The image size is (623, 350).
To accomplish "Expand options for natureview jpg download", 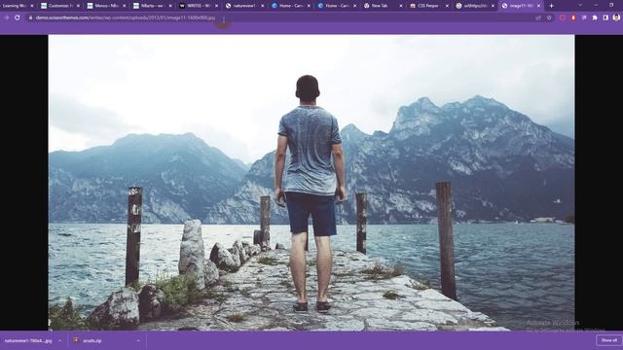I will click(x=59, y=340).
